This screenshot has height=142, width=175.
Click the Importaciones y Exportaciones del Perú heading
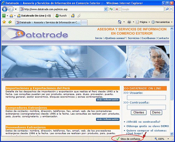38,88
